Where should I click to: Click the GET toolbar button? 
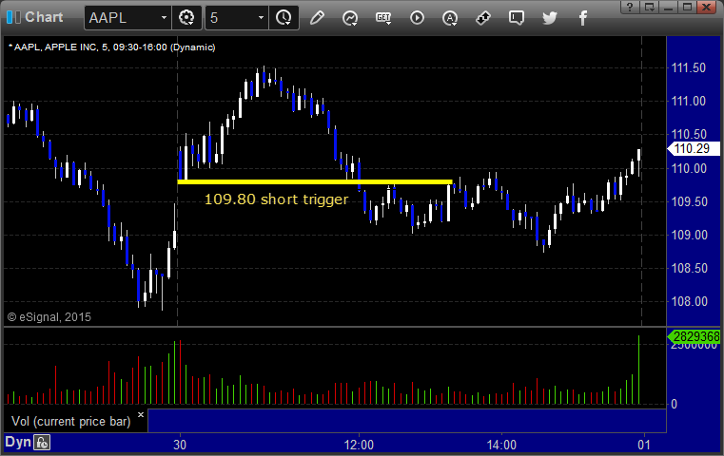(x=383, y=18)
